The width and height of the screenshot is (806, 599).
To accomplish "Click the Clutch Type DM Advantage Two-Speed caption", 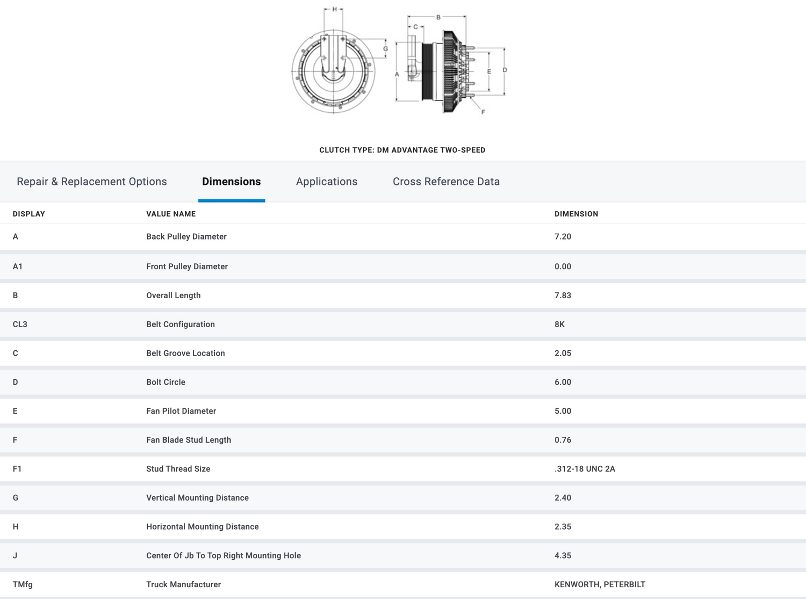I will (x=402, y=150).
